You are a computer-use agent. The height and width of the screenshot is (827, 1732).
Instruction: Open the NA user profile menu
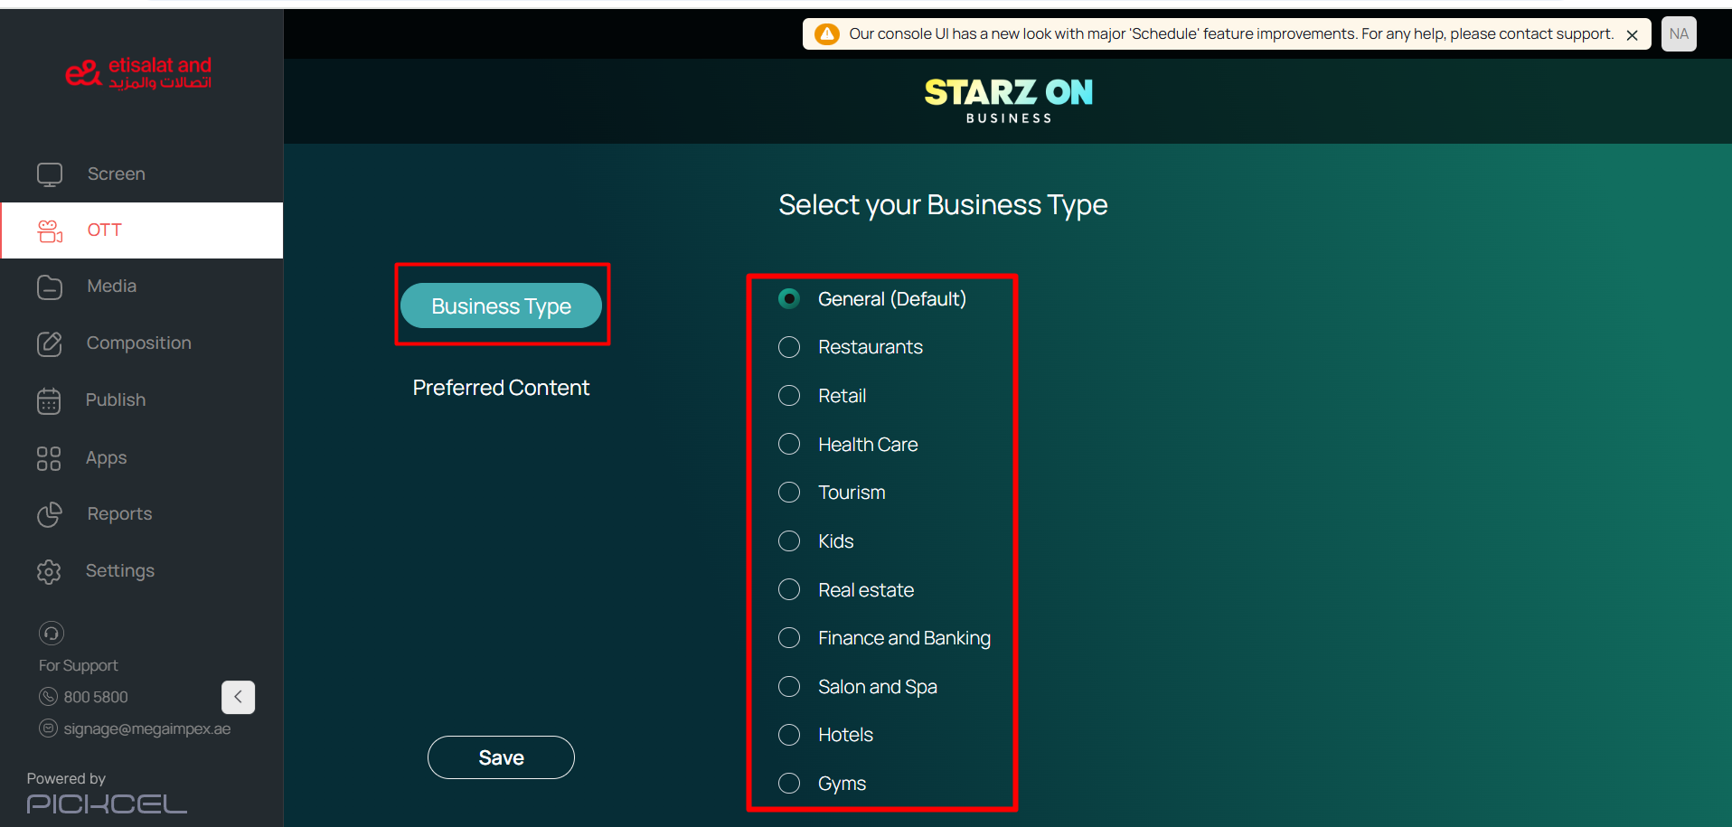pyautogui.click(x=1679, y=34)
